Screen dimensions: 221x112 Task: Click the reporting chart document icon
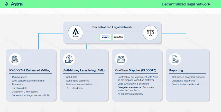tap(175, 59)
